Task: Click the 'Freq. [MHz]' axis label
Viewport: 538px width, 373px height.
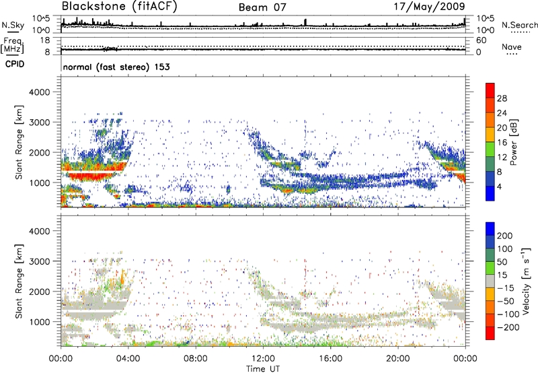Action: click(12, 45)
